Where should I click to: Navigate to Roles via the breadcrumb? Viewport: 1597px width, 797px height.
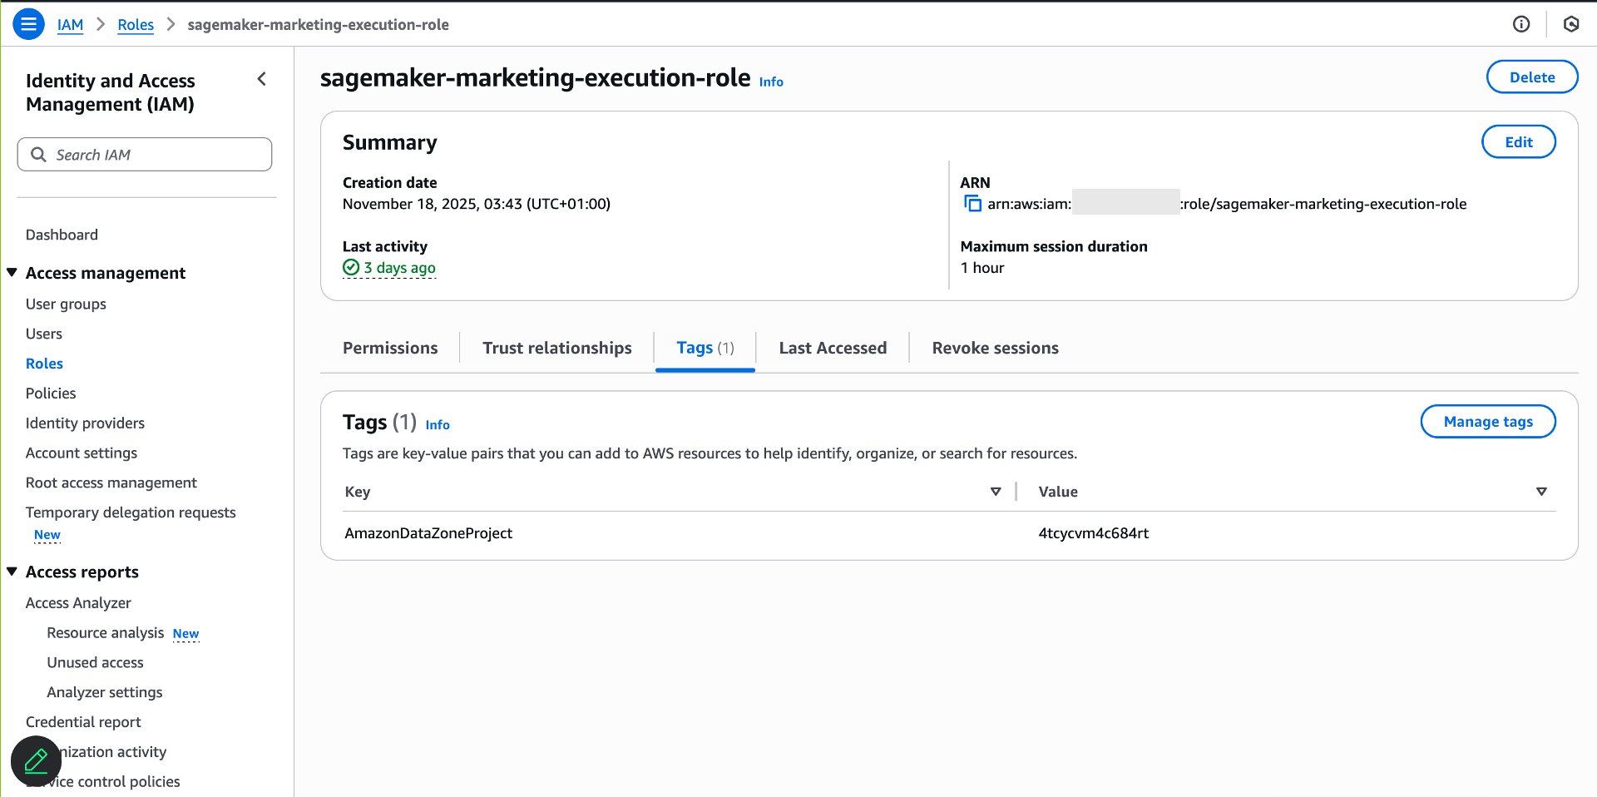click(x=136, y=24)
